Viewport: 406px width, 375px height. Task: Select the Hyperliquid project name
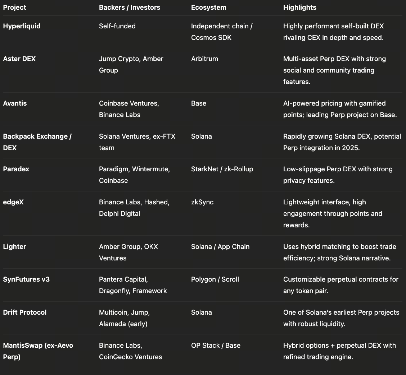(22, 26)
